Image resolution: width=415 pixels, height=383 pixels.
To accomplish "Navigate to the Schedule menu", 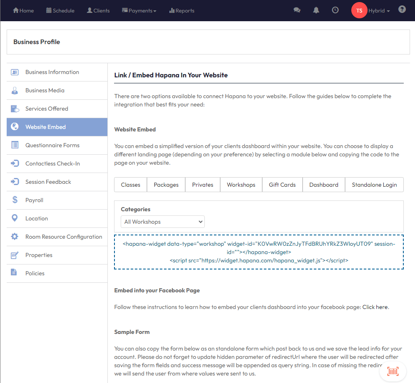I will (60, 10).
